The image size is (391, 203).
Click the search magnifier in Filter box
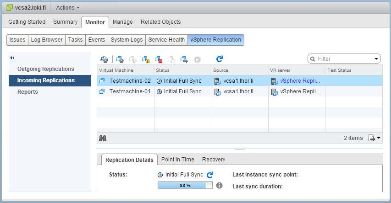click(x=313, y=59)
